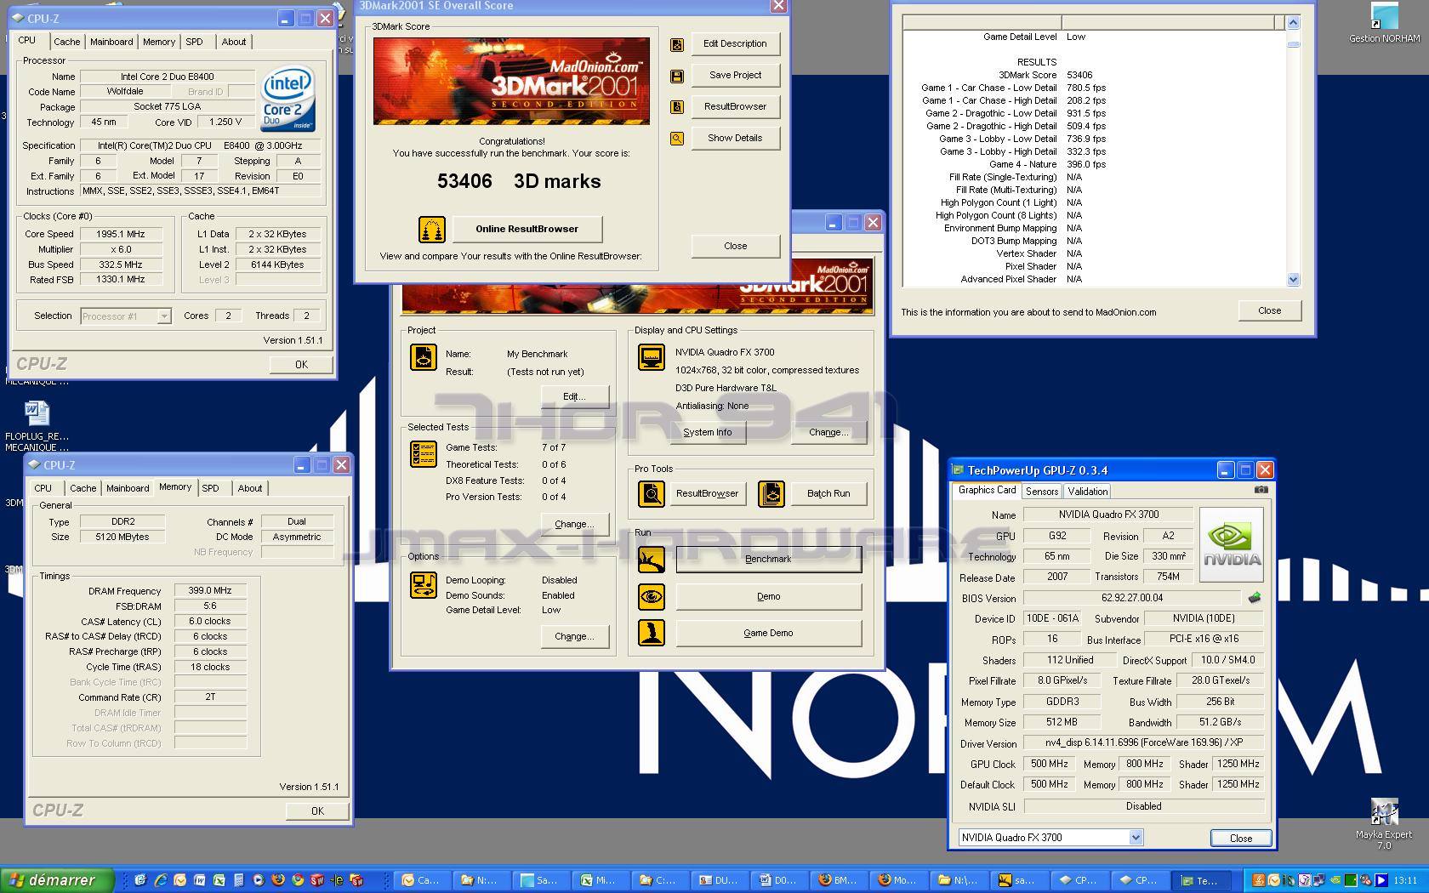Image resolution: width=1429 pixels, height=893 pixels.
Task: Click OK in the CPU-Z memory window
Action: click(317, 811)
